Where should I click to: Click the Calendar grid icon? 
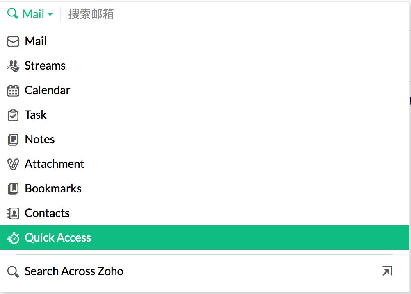pos(13,90)
